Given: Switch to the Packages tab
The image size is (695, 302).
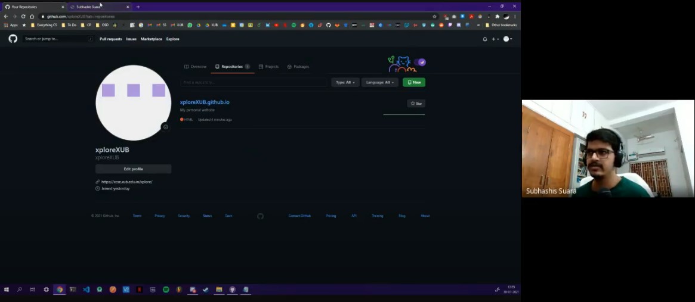Looking at the screenshot, I should (x=298, y=67).
